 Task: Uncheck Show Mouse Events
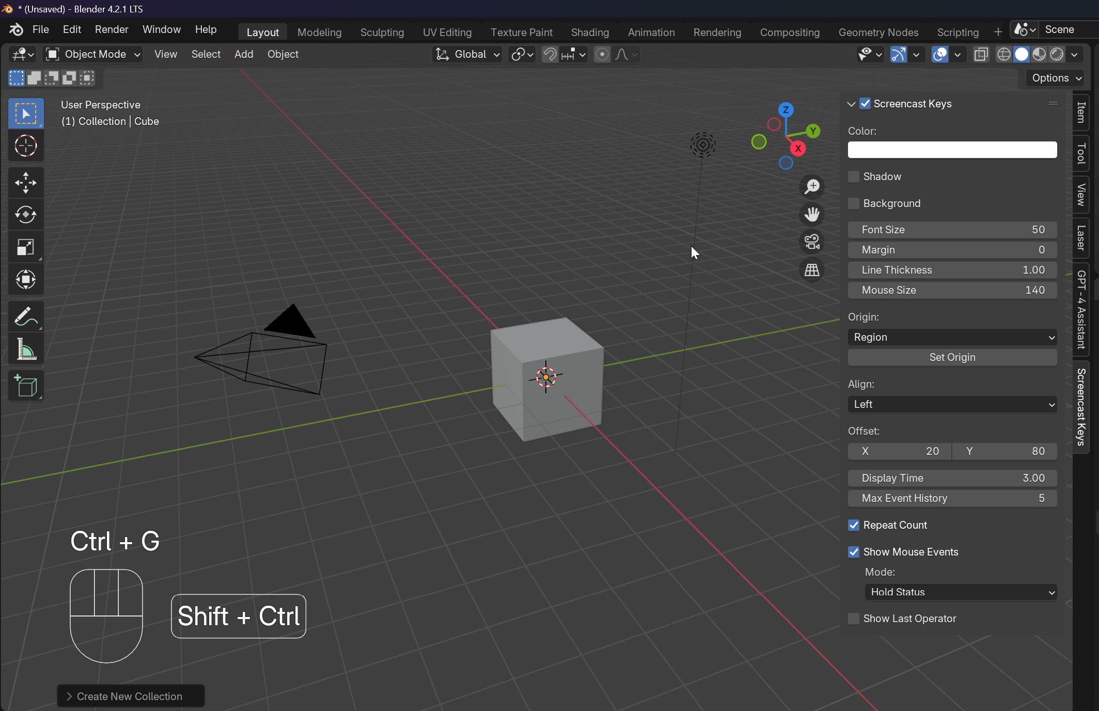click(854, 552)
